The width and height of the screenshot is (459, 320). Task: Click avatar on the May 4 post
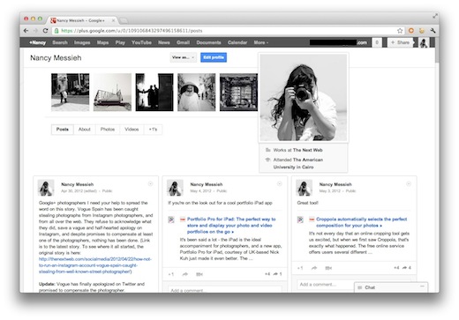click(x=175, y=188)
